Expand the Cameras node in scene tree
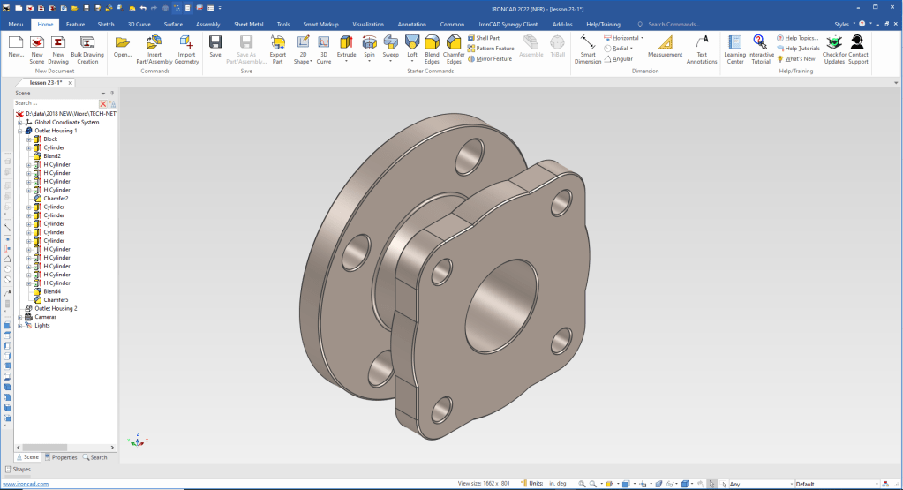 pyautogui.click(x=19, y=317)
